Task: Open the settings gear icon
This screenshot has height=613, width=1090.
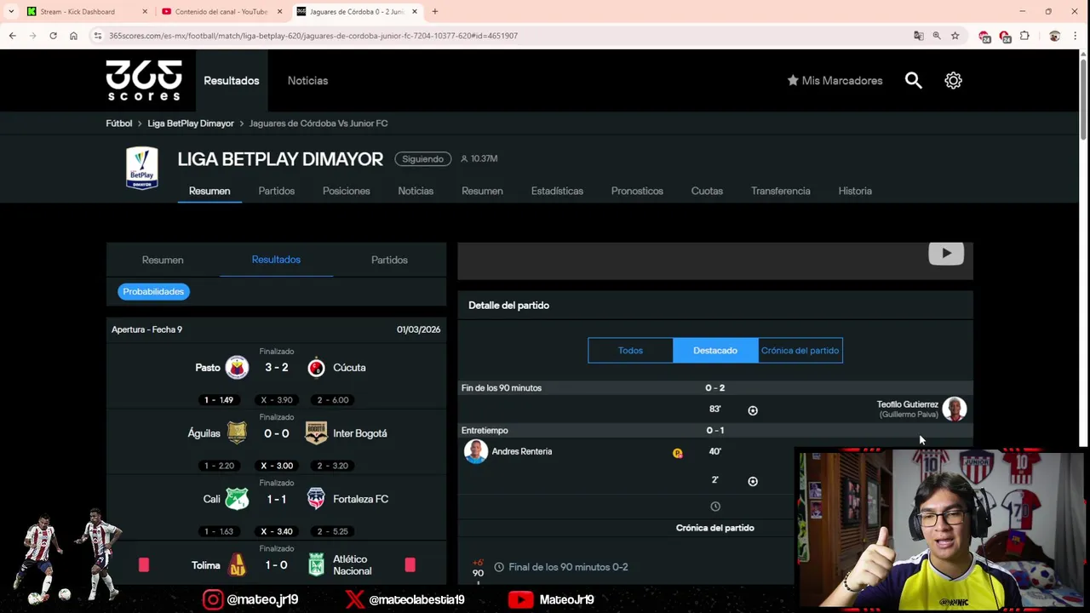Action: coord(953,80)
